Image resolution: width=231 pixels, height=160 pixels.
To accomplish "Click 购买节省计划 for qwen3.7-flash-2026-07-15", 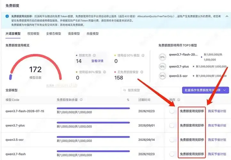I will point(217,111).
